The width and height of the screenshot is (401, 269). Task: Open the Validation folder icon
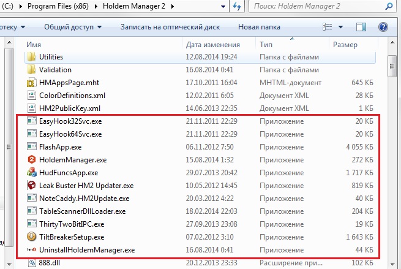(31, 70)
